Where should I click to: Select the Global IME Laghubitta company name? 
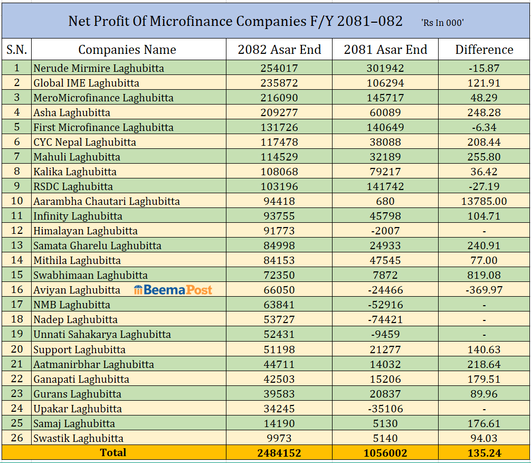pyautogui.click(x=86, y=83)
